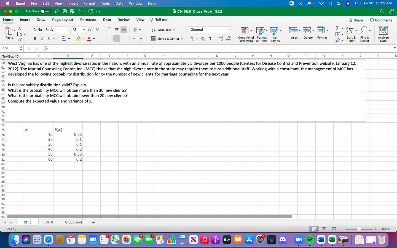This screenshot has width=397, height=248.
Task: Apply center horizontal alignment
Action: point(117,39)
